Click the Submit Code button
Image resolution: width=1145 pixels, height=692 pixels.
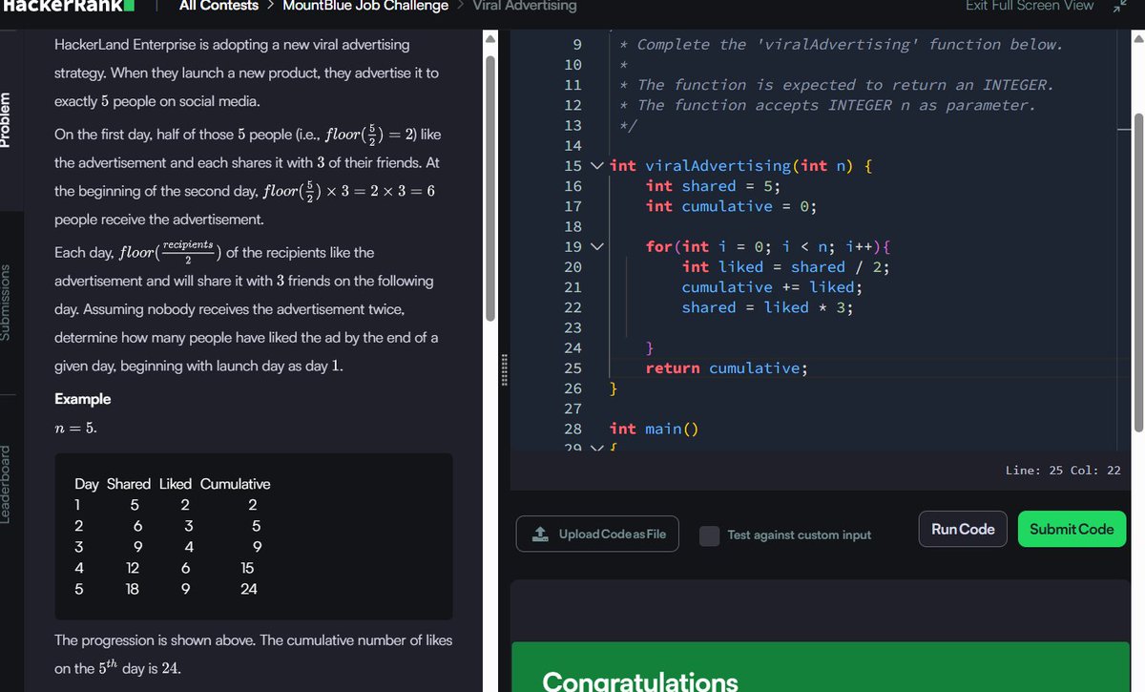pyautogui.click(x=1072, y=529)
